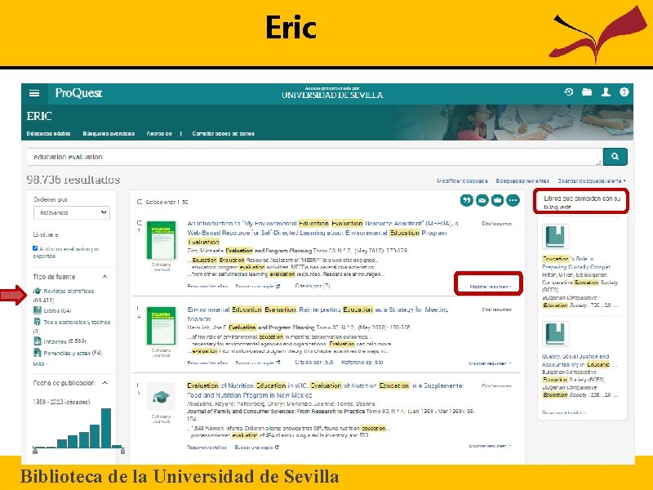
Task: Open 'Búsquedas recientes' link
Action: 522,180
